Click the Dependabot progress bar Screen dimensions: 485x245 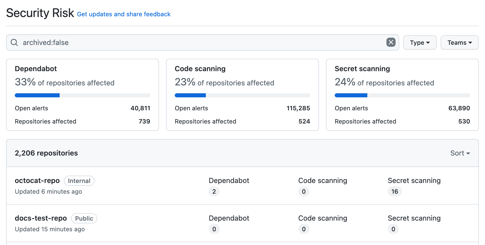coord(83,95)
